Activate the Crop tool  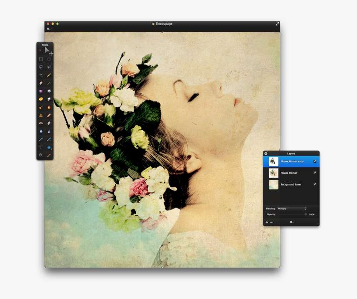coord(41,75)
